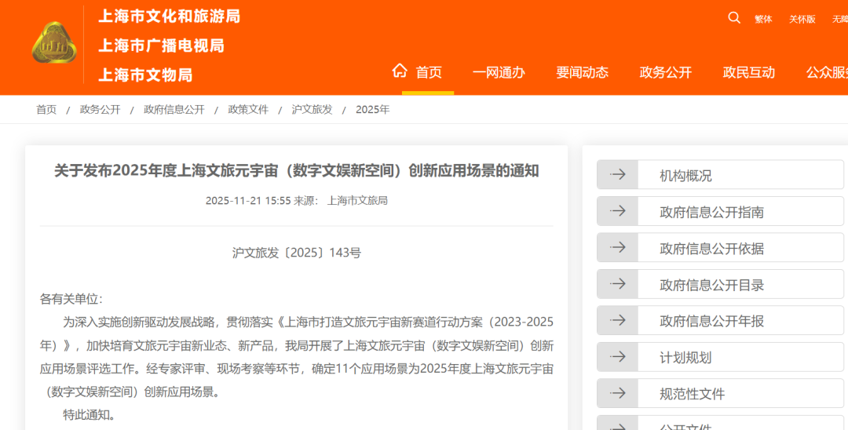Click the arrow icon beside 政府信息公开指南

click(618, 210)
